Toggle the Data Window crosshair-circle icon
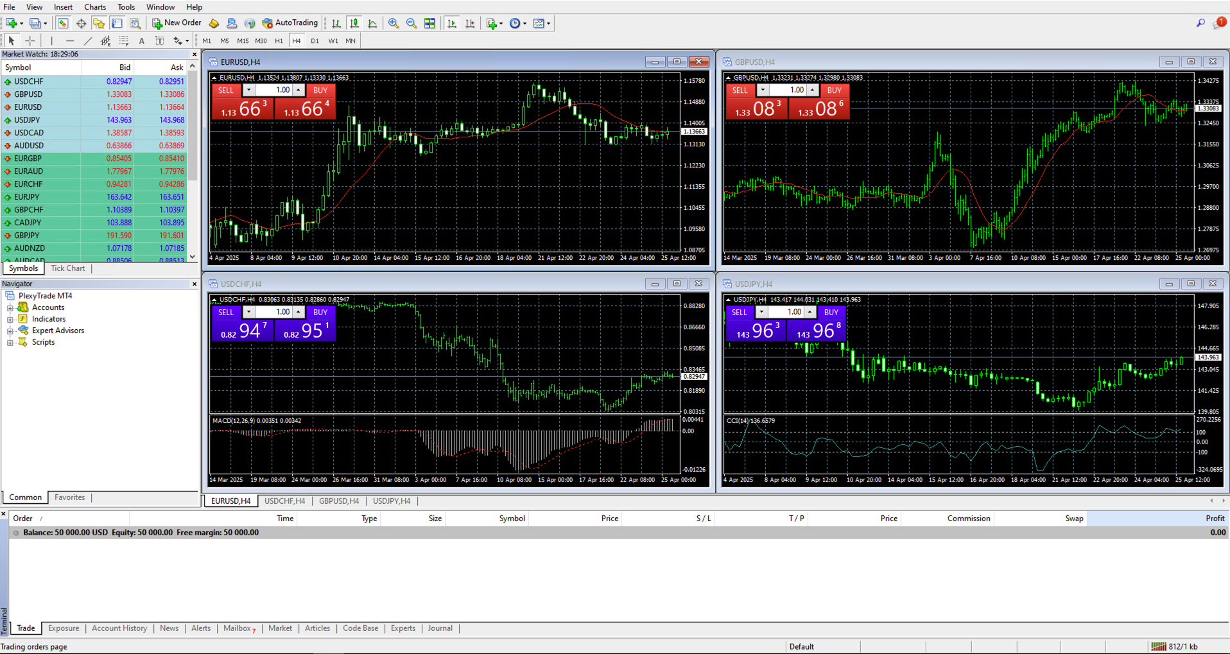Screen dimensions: 1230x654 [x=81, y=23]
